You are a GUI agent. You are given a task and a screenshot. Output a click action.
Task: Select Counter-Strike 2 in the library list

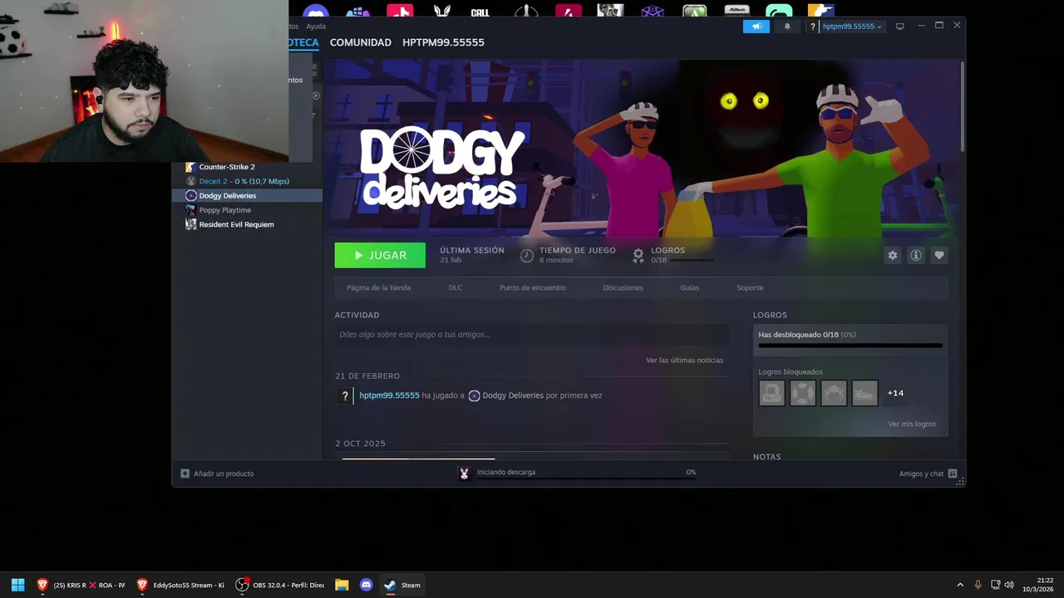(x=227, y=167)
